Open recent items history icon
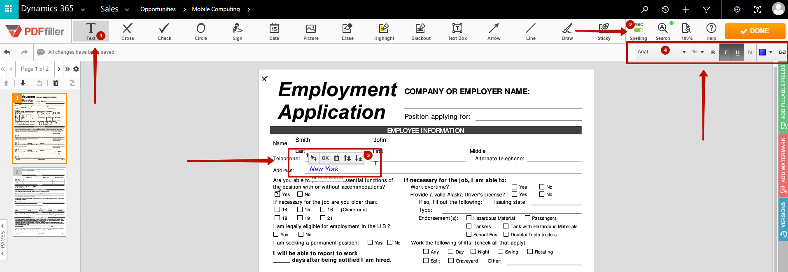Image resolution: width=788 pixels, height=272 pixels. (x=665, y=9)
